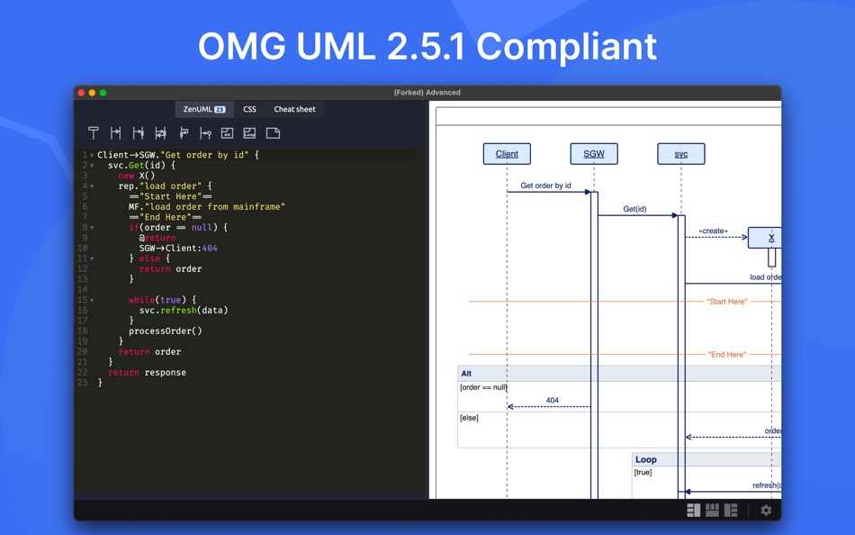Click the "Get(id)" message label in diagram

click(x=634, y=209)
